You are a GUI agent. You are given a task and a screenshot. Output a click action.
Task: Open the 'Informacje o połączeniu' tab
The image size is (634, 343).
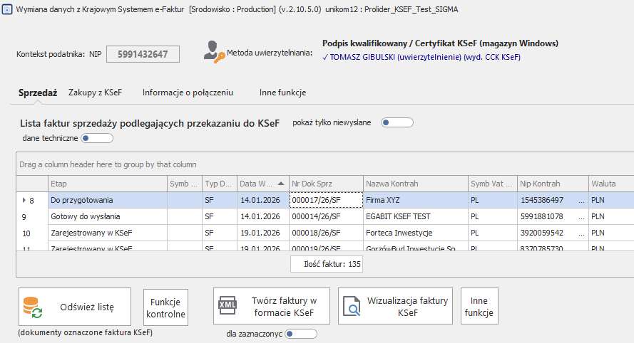tap(188, 92)
